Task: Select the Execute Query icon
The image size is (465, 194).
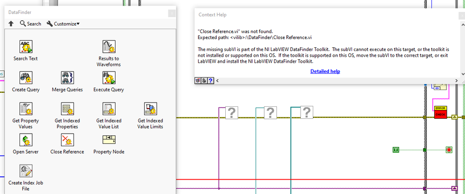Action: [x=109, y=78]
